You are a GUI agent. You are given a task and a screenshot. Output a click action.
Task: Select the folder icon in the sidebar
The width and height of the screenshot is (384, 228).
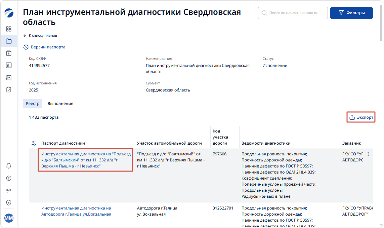click(9, 41)
